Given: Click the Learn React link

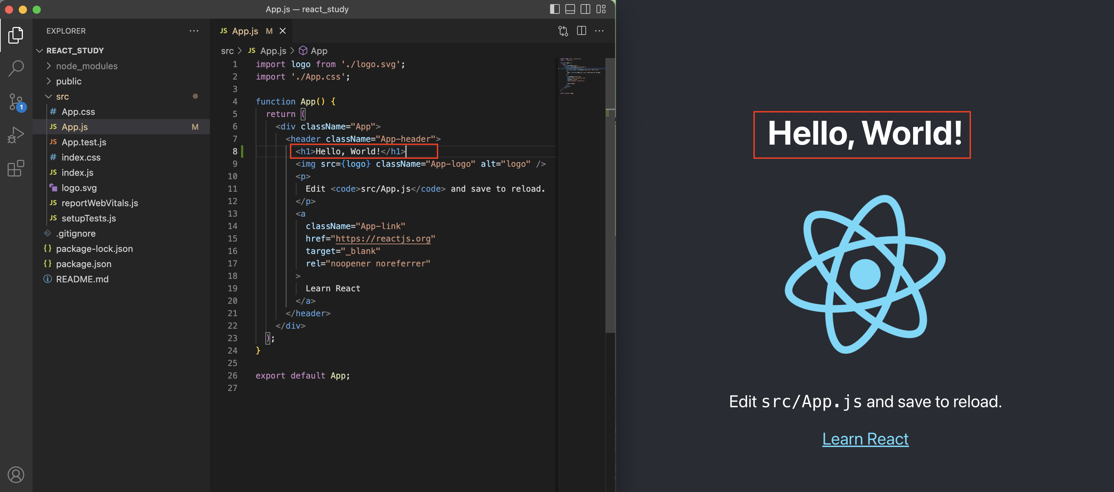Looking at the screenshot, I should 865,439.
